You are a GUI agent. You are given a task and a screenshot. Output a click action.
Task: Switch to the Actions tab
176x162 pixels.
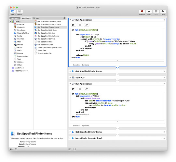(15, 18)
